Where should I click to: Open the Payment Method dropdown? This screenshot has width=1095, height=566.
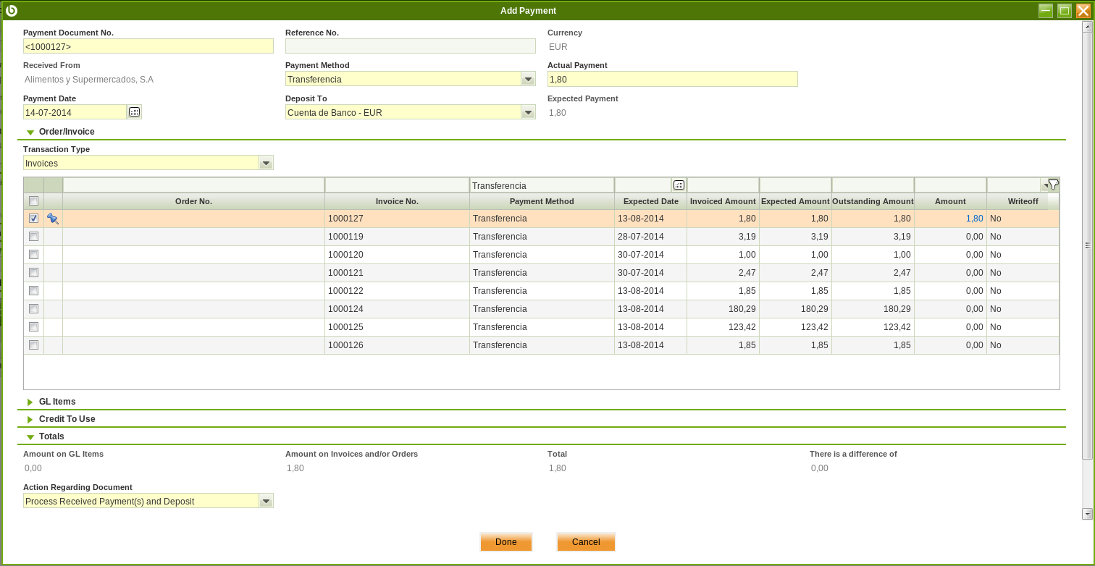[528, 79]
